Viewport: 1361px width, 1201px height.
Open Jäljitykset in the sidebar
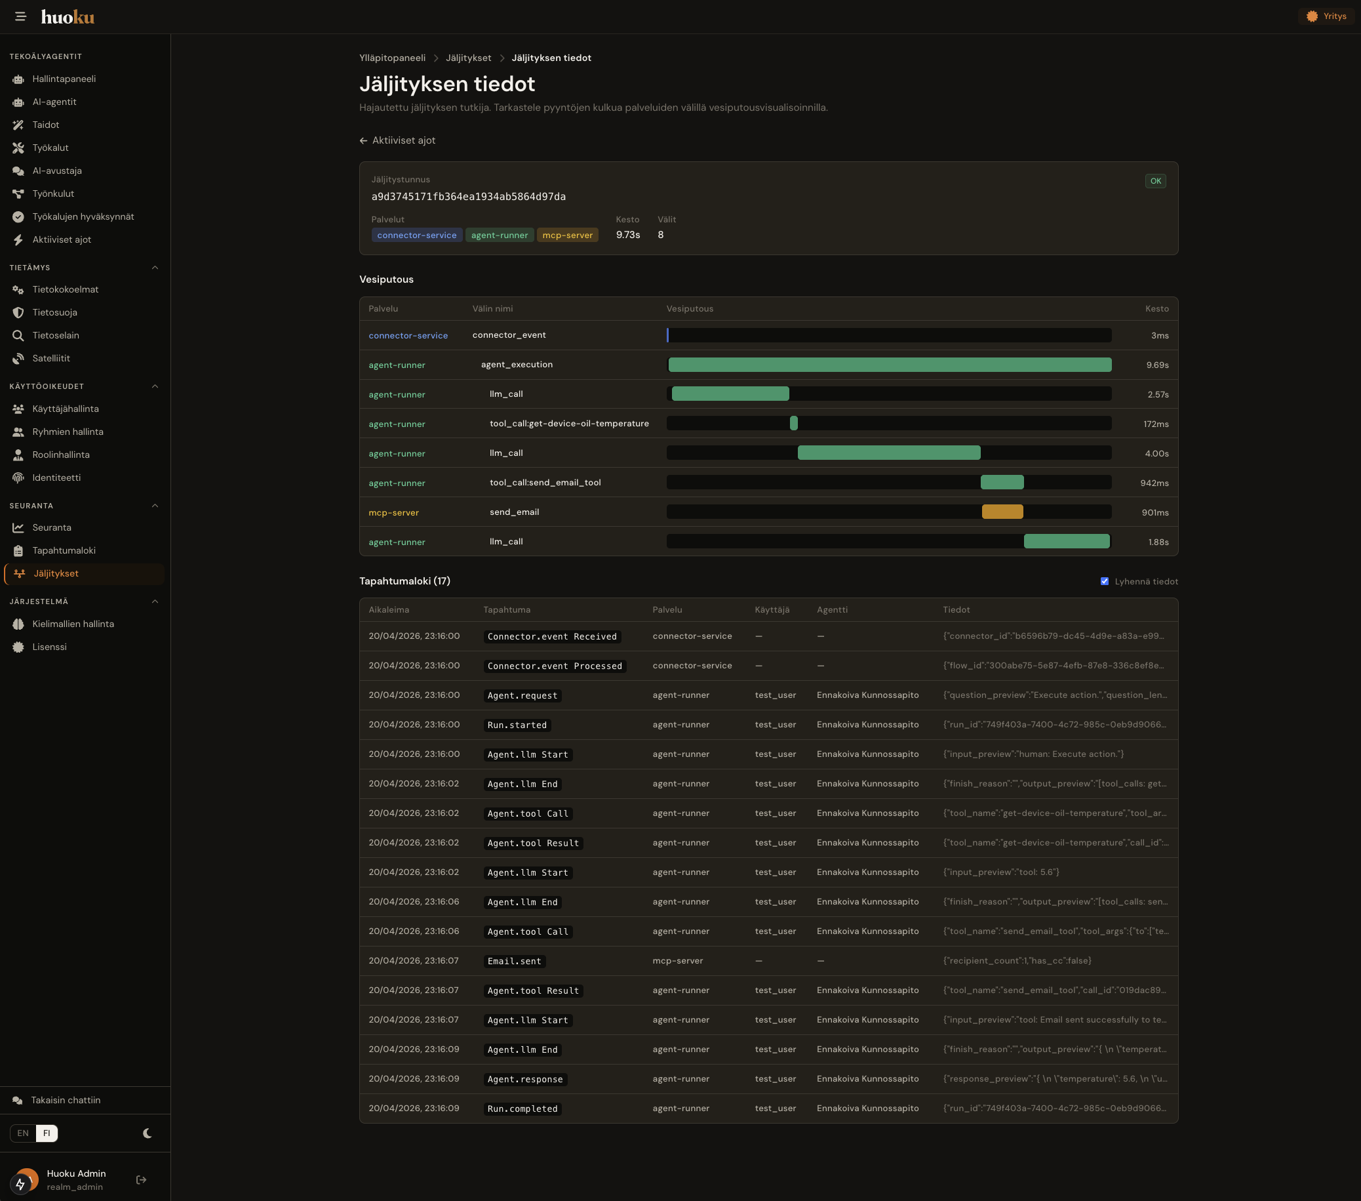tap(84, 573)
